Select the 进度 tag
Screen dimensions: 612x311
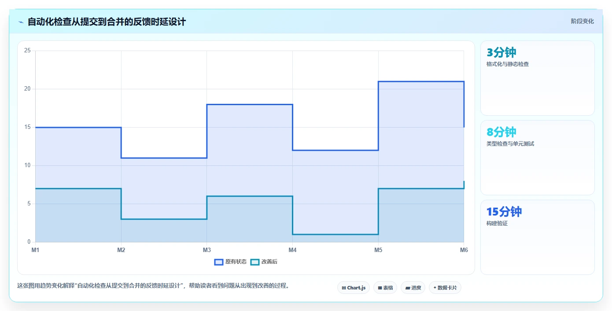[x=413, y=288]
